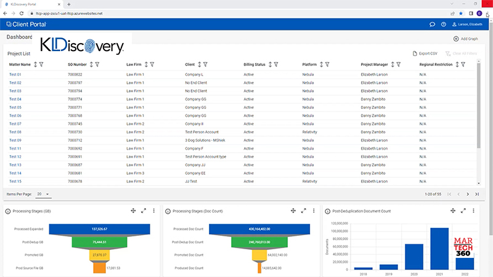
Task: Open Processing Stages (GB) graph options menu
Action: pos(153,211)
